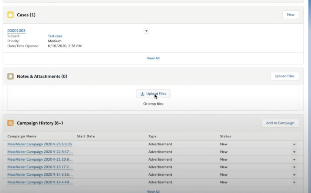Open MassMailer Campaign 2020-9-21 10:8 link
Screen dimensions: 311x193
pyautogui.click(x=40, y=159)
